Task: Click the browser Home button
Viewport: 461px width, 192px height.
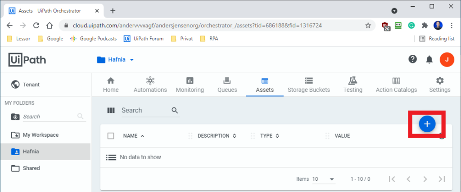Action: [50, 26]
